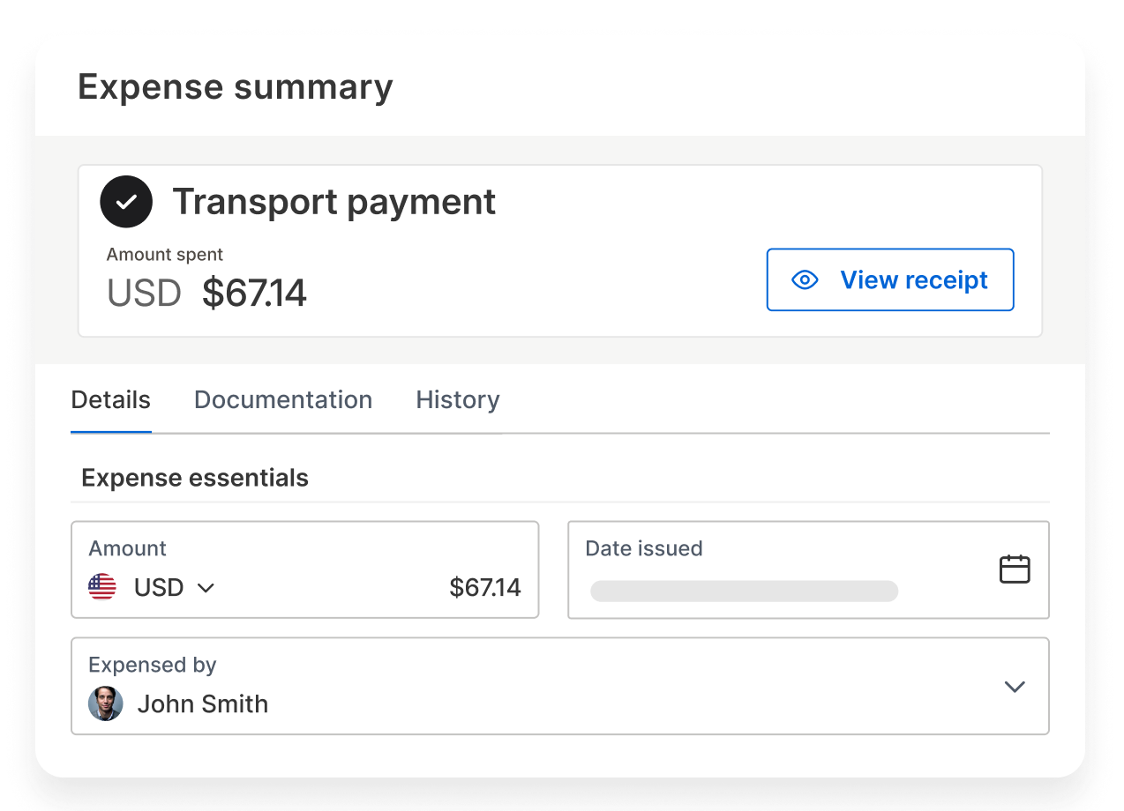Click the eye icon in View receipt
The image size is (1124, 811).
pos(805,280)
